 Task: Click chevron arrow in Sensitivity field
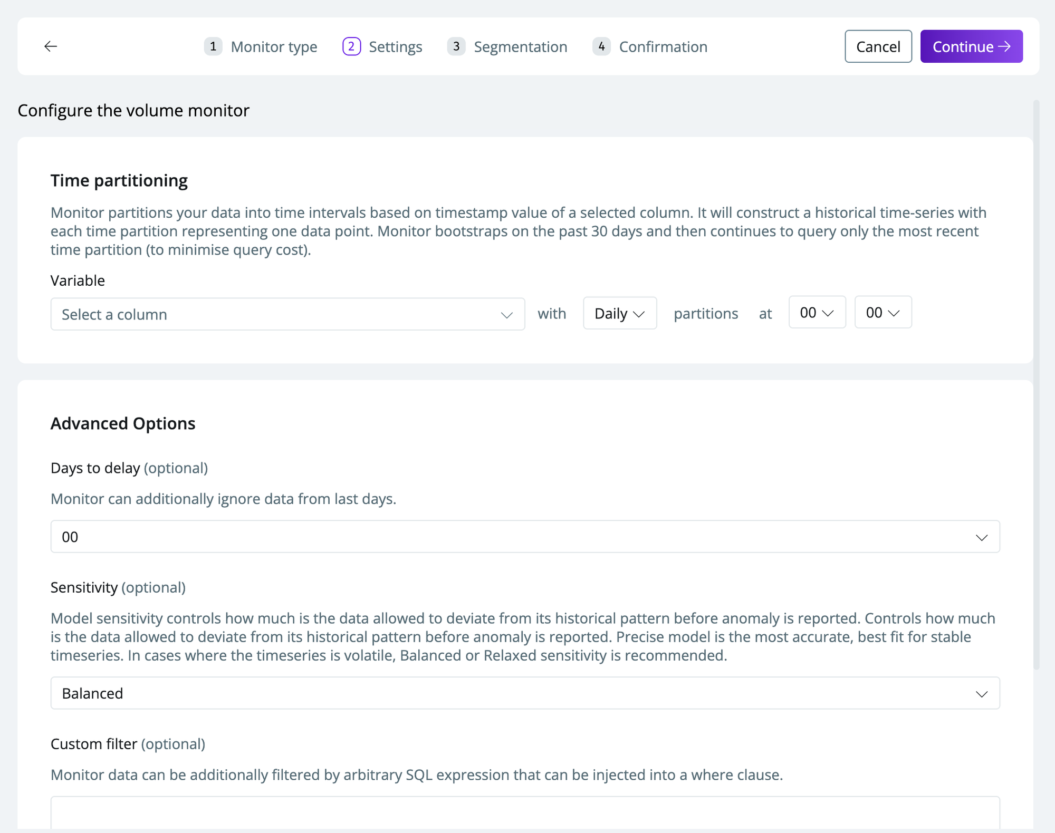coord(981,694)
